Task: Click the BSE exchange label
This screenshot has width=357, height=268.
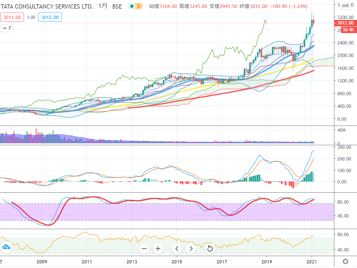Action: pyautogui.click(x=117, y=6)
